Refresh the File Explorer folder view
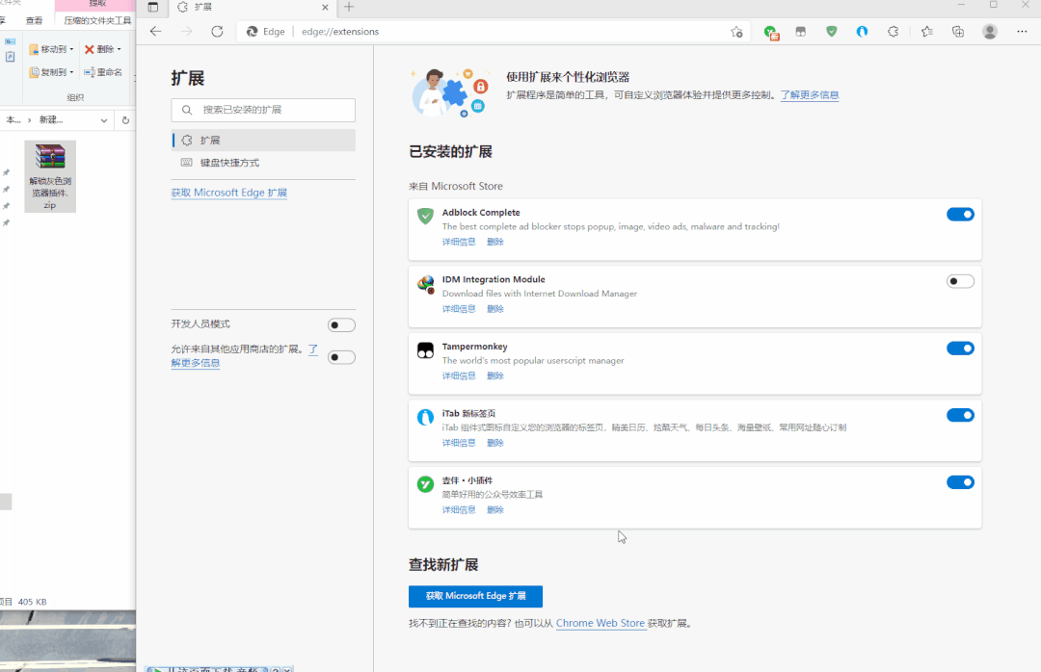The width and height of the screenshot is (1041, 672). click(x=125, y=120)
